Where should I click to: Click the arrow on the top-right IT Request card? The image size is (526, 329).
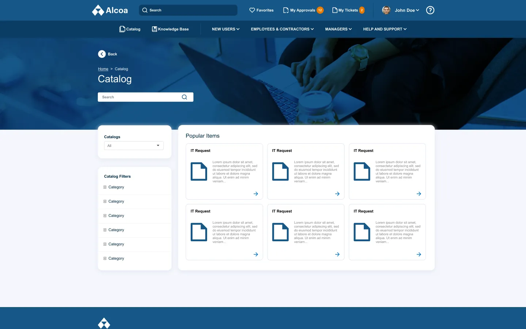[419, 194]
